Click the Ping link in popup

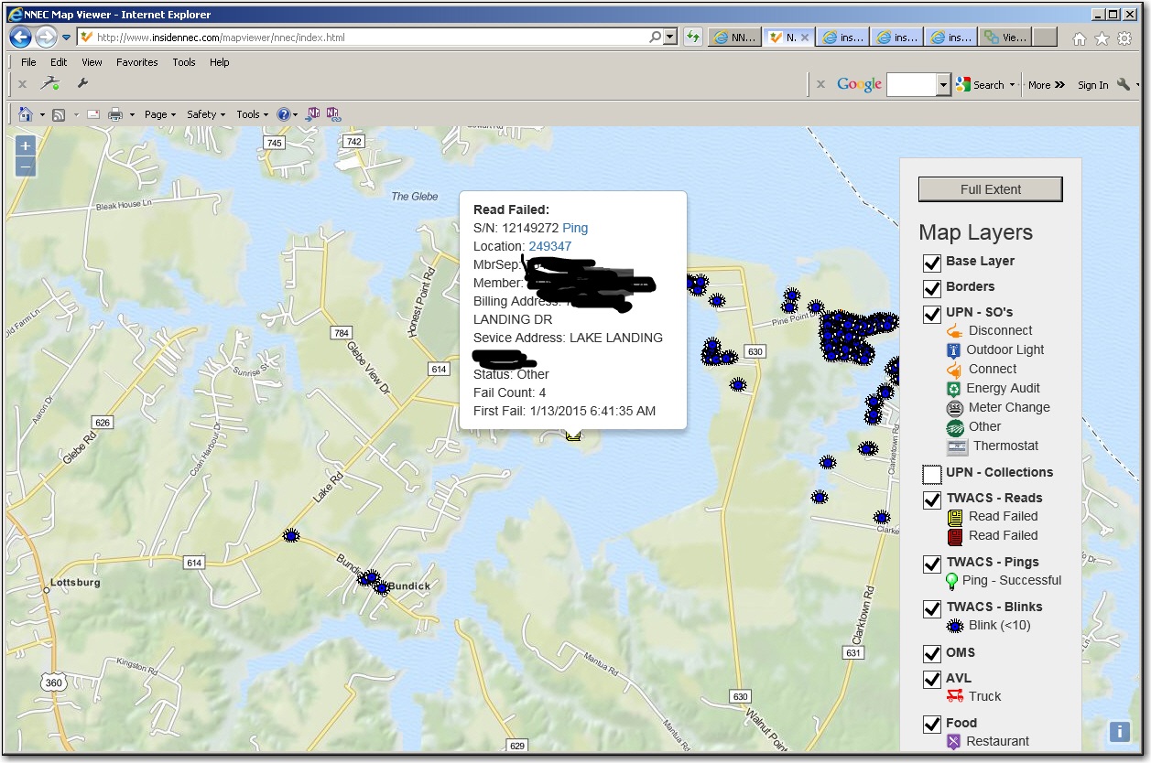point(575,228)
